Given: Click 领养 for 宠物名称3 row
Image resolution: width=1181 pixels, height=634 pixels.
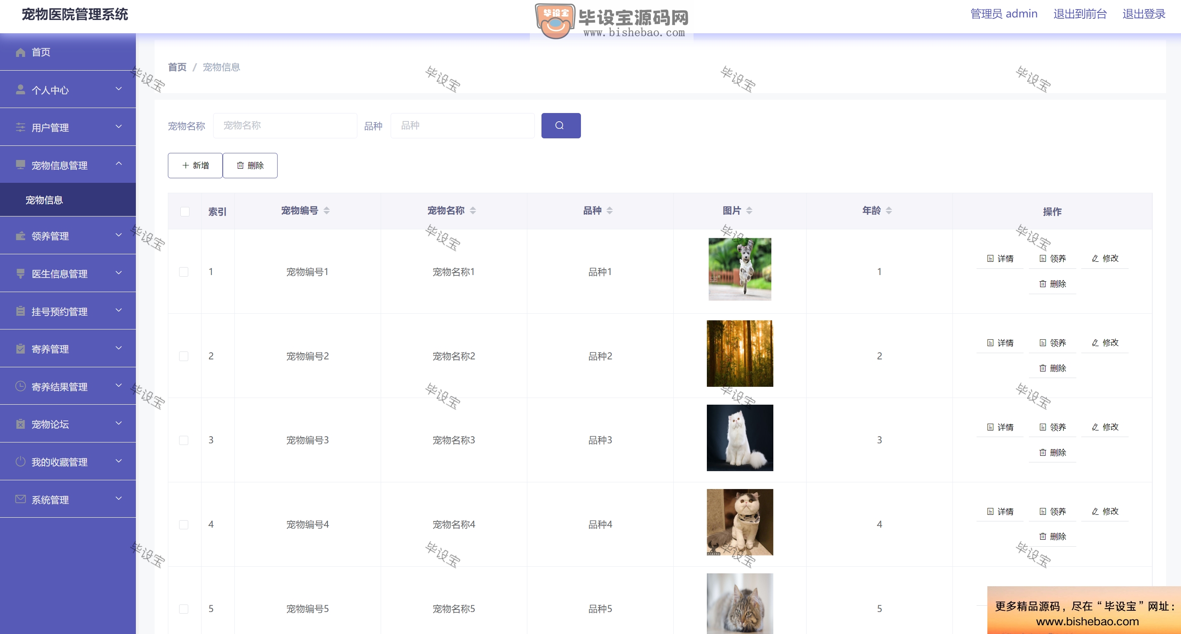Looking at the screenshot, I should point(1052,427).
